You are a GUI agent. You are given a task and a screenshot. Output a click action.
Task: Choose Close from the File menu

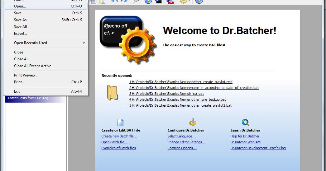46,52
